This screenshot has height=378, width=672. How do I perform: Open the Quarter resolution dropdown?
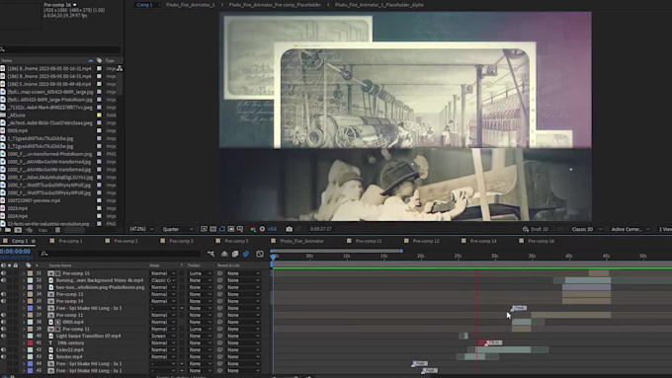tap(178, 229)
